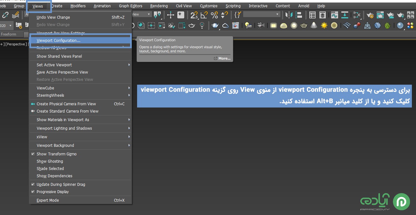This screenshot has width=416, height=215.
Task: Open the Civil View menu
Action: click(x=184, y=6)
